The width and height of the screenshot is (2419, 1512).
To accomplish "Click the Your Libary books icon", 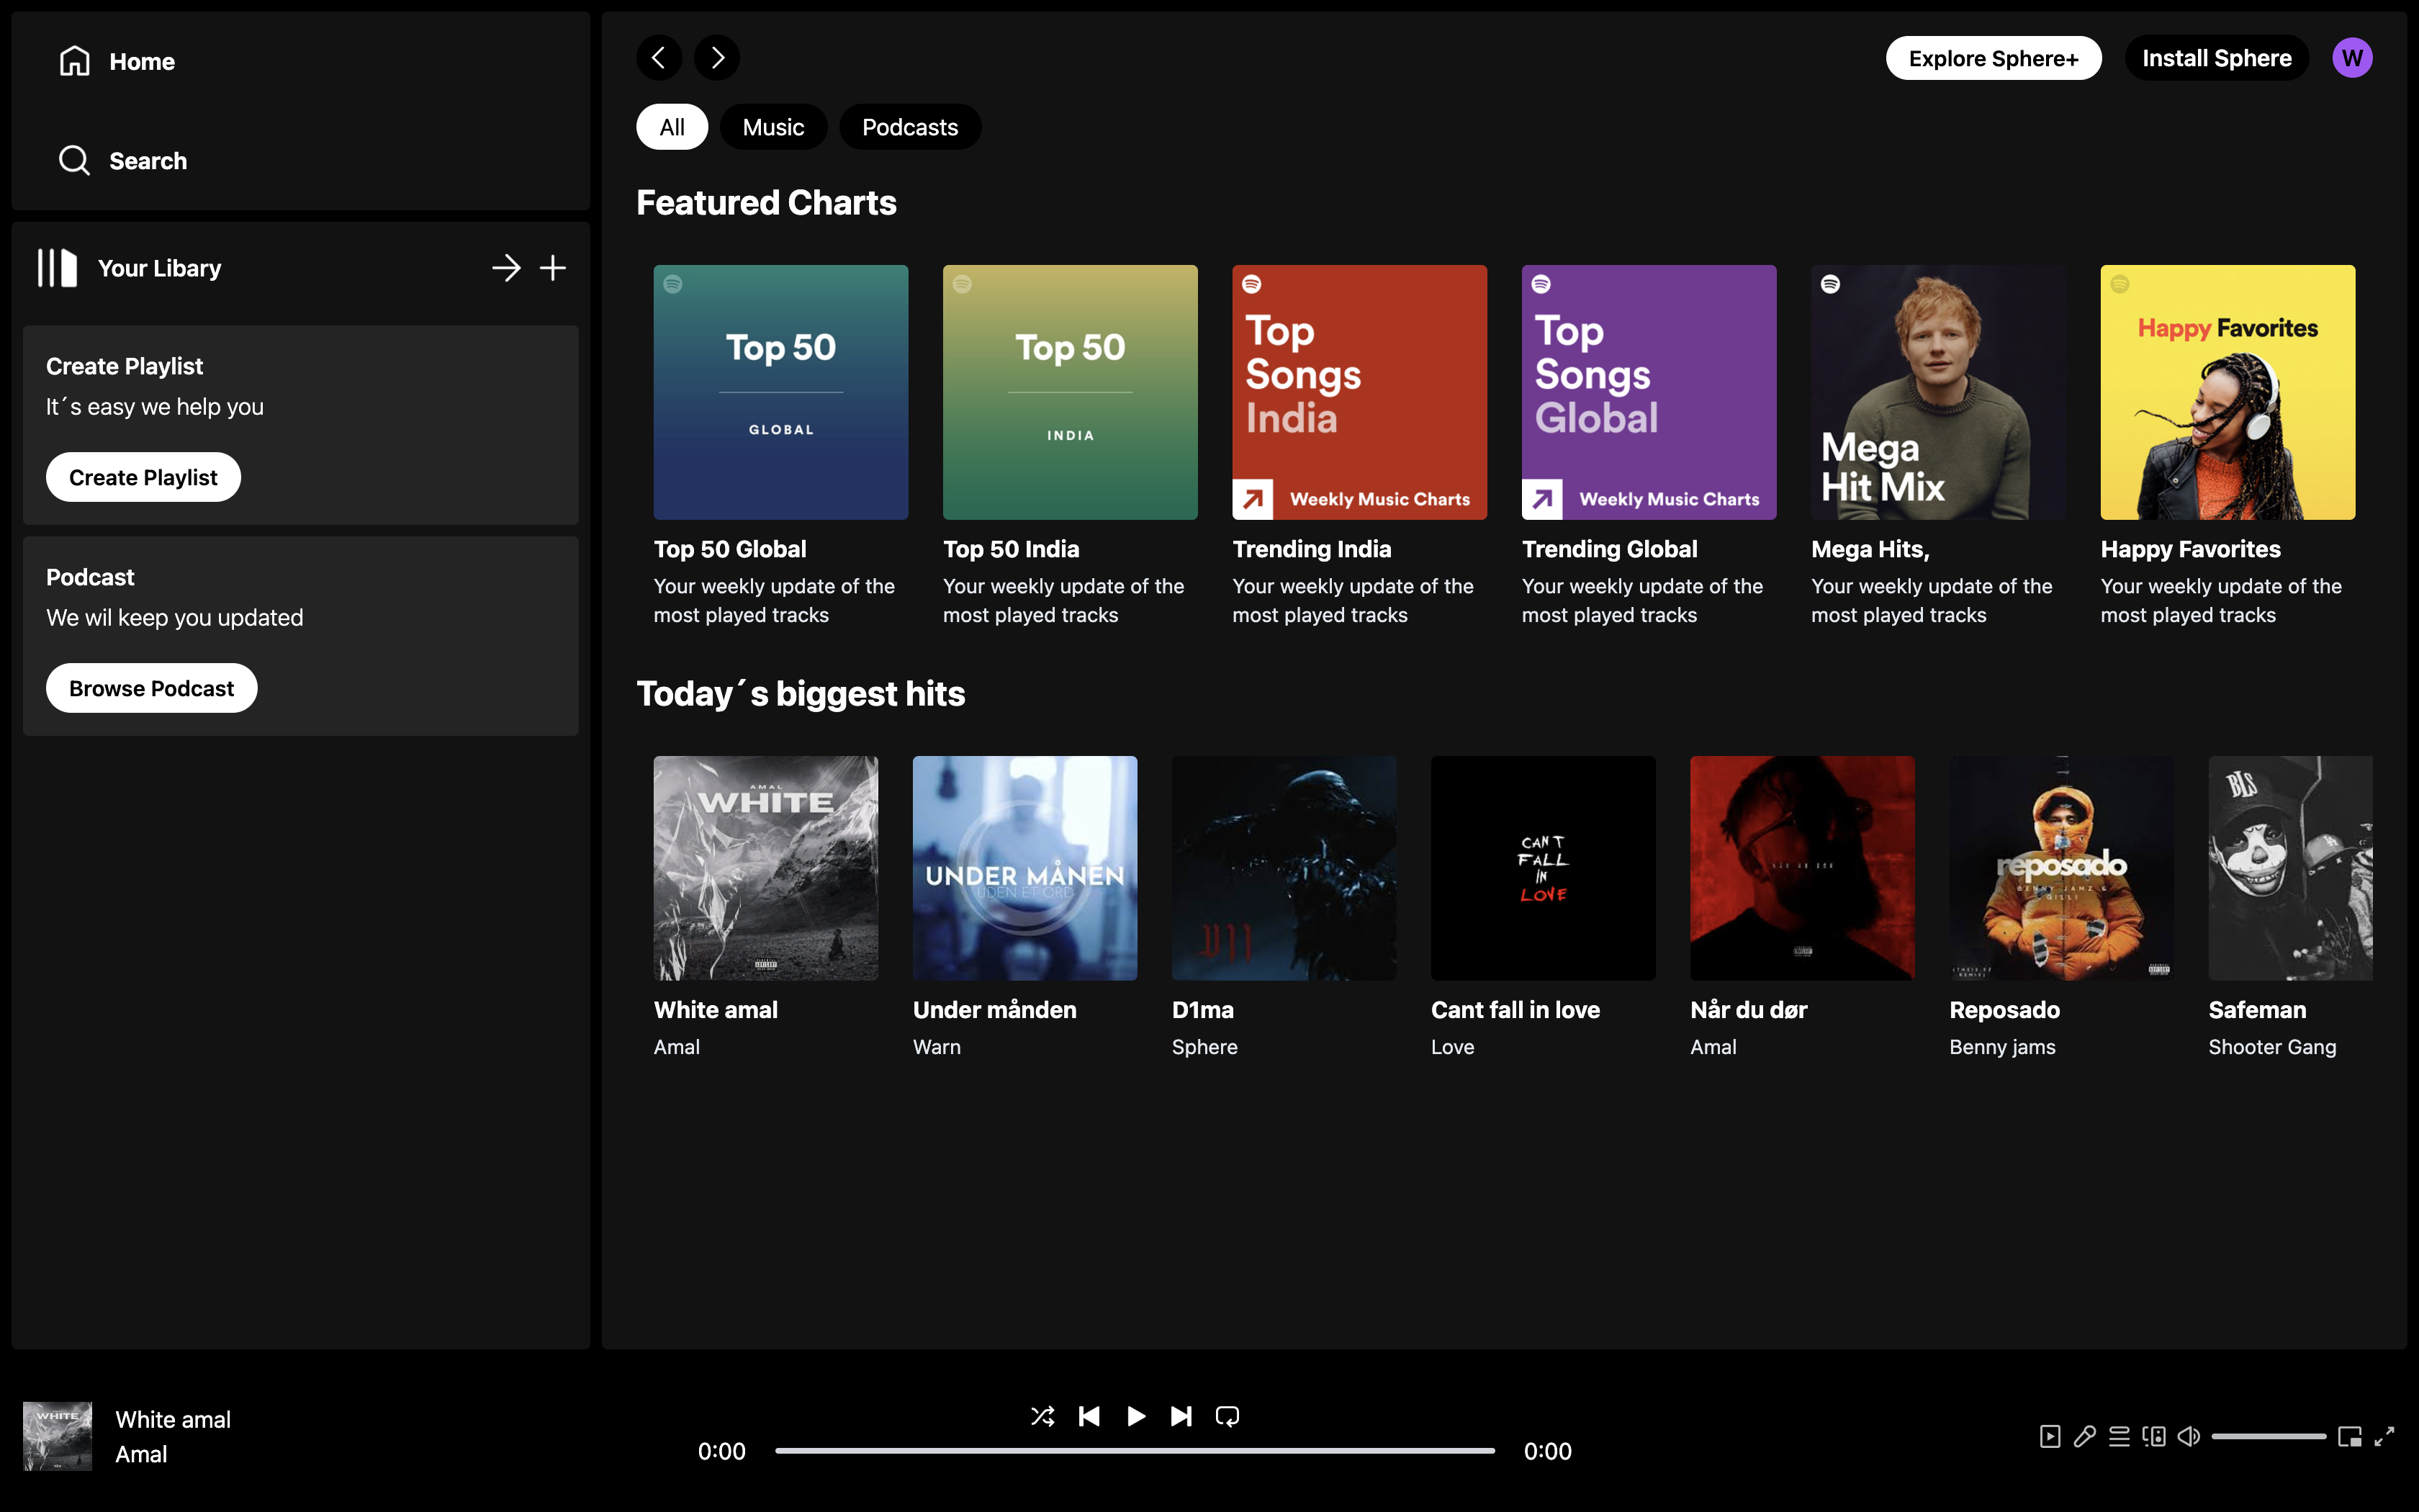I will point(57,268).
